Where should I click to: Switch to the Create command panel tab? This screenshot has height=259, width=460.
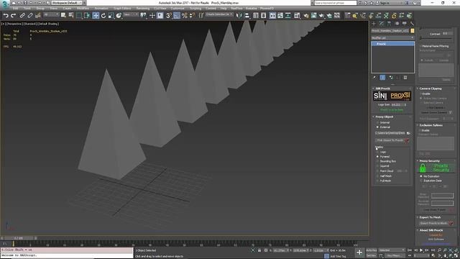point(374,24)
